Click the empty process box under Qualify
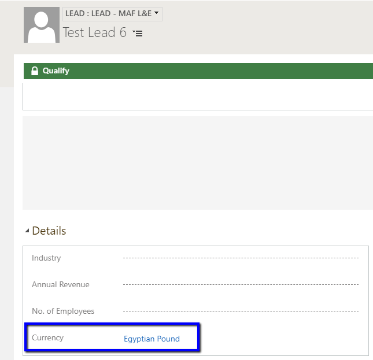The height and width of the screenshot is (360, 373). coord(197,95)
